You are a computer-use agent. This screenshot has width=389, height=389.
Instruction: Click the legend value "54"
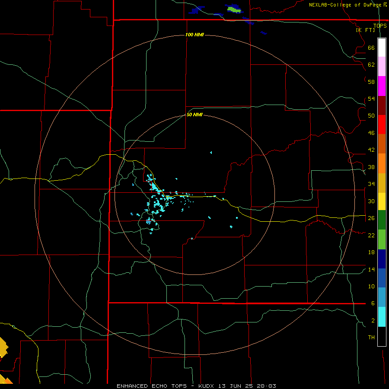(x=371, y=99)
